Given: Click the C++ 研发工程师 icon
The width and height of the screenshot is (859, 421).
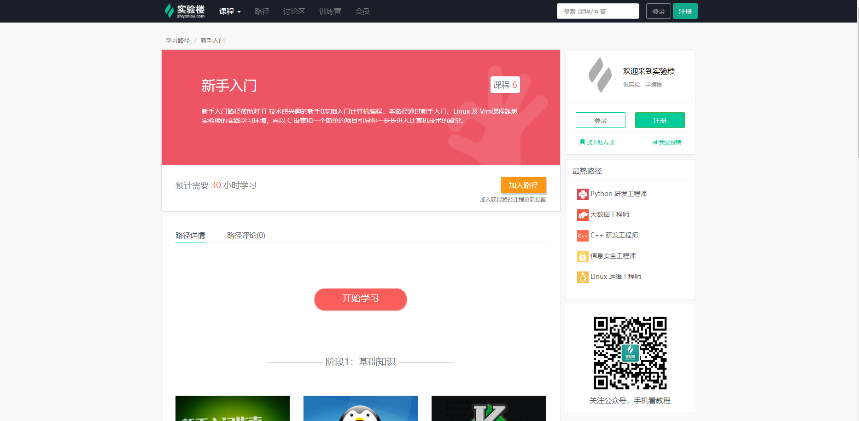Looking at the screenshot, I should pos(583,235).
